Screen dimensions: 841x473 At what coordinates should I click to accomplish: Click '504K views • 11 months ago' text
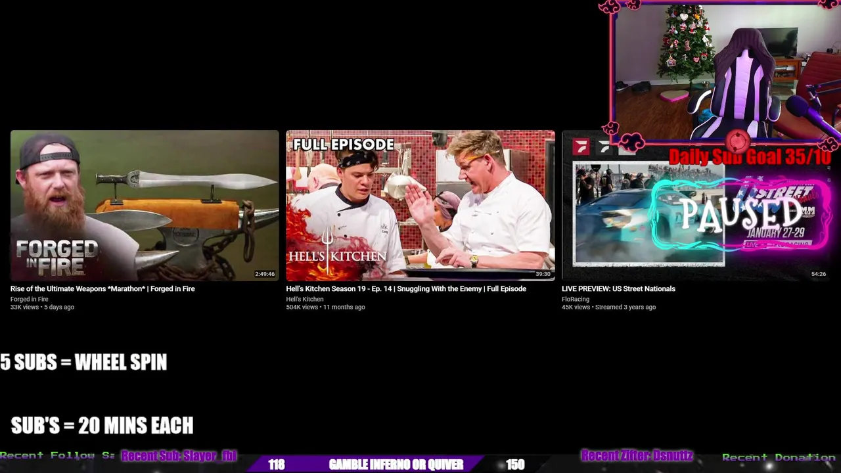coord(325,307)
